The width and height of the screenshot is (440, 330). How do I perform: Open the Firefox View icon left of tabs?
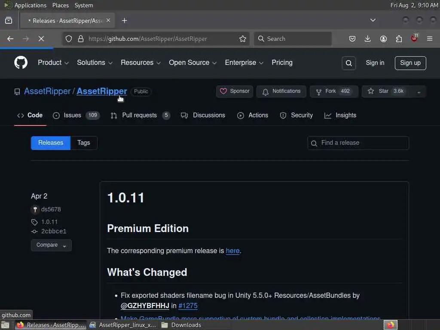9,21
